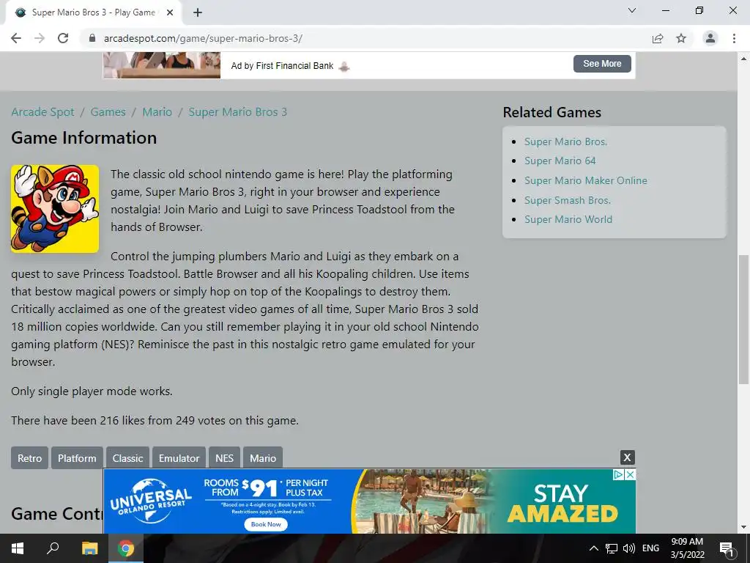Select the Classic tag

coord(127,458)
